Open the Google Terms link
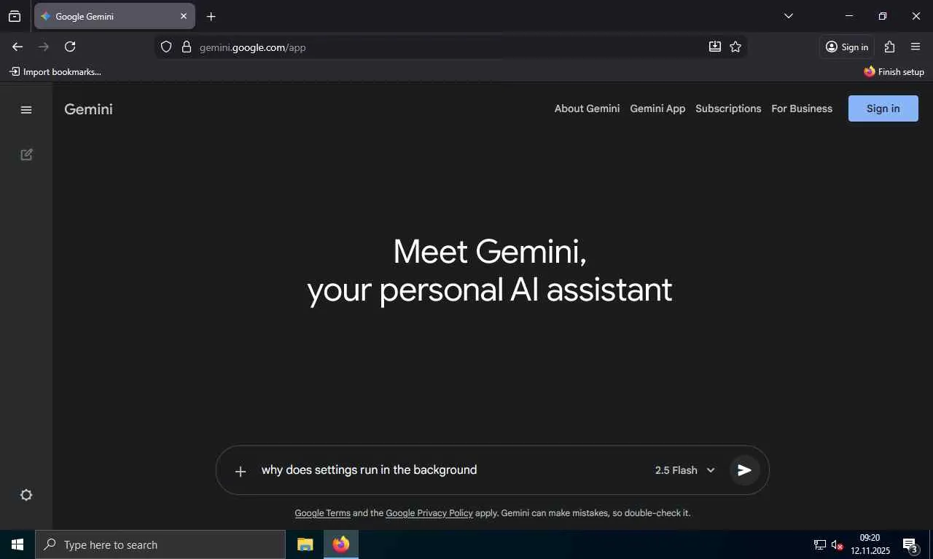Viewport: 933px width, 559px height. (x=322, y=513)
